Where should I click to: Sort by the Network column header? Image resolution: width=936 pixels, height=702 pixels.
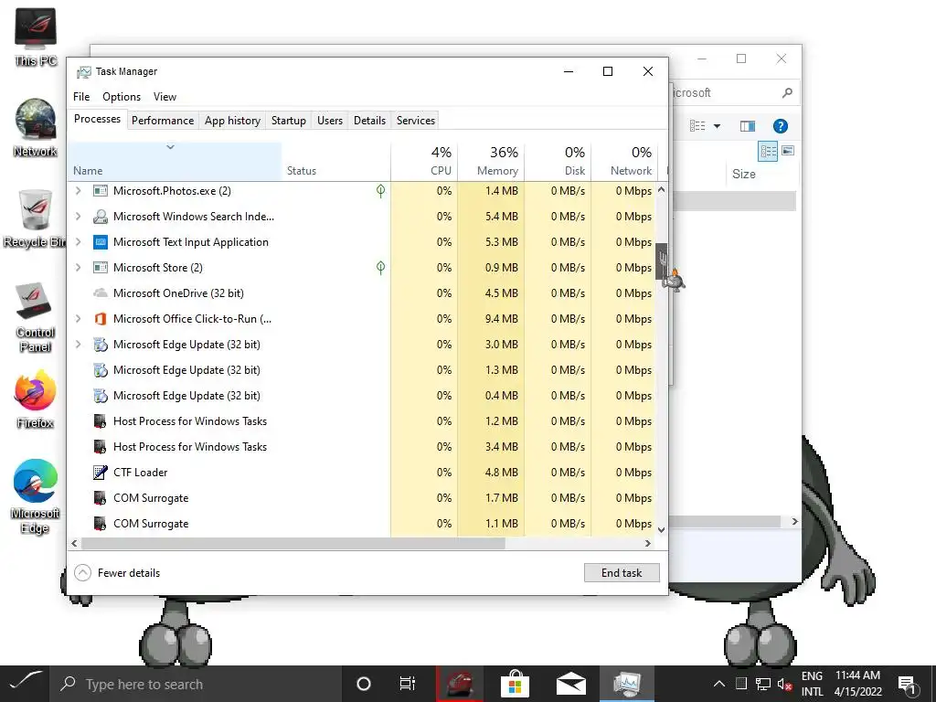click(624, 161)
